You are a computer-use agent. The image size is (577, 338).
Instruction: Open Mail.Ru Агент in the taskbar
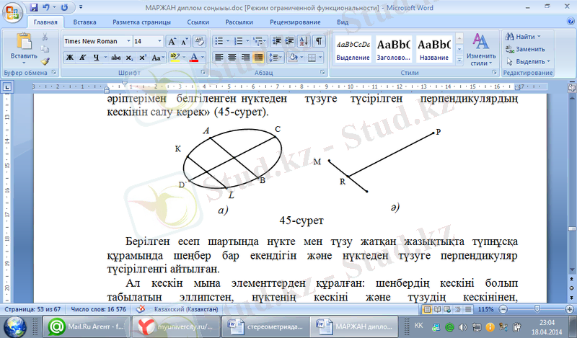pyautogui.click(x=79, y=326)
